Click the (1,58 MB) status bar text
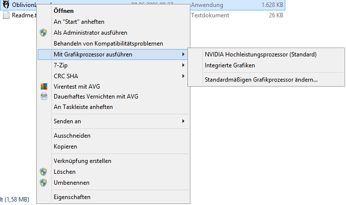346x205 pixels. [x=17, y=200]
